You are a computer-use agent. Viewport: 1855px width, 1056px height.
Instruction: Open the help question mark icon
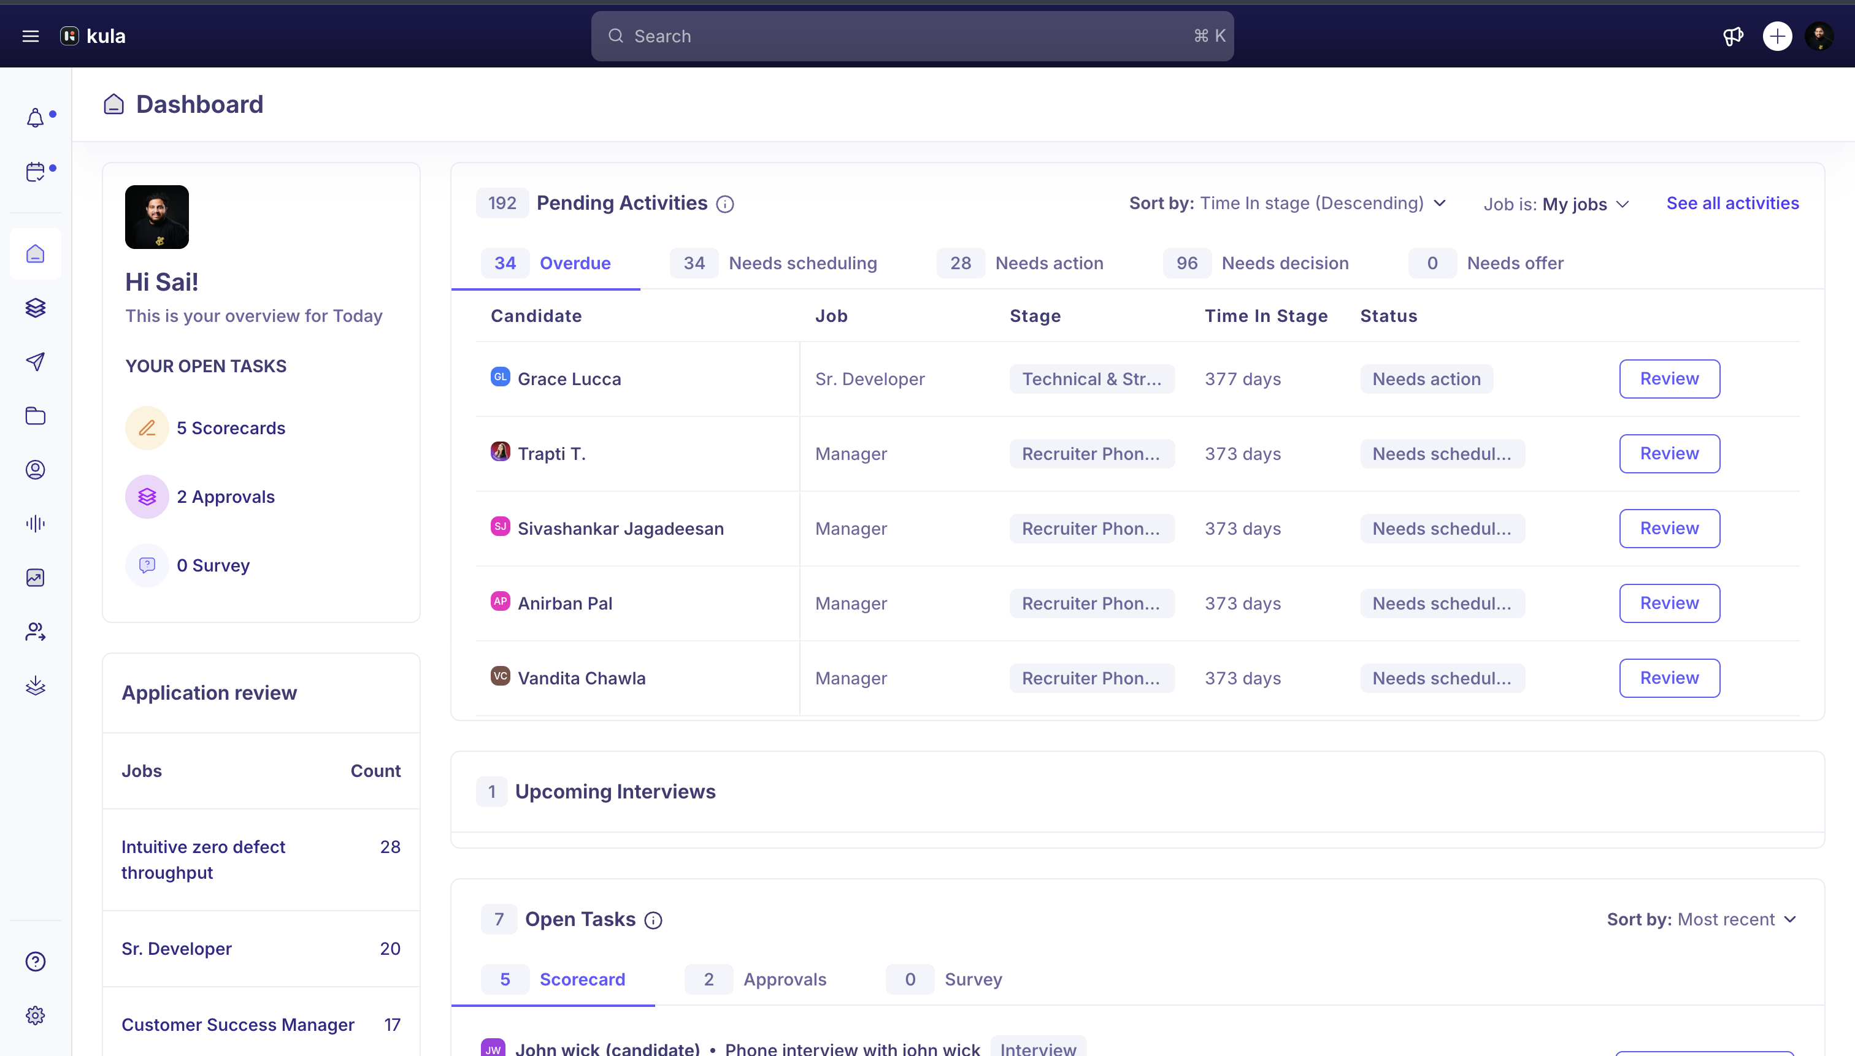pos(35,961)
